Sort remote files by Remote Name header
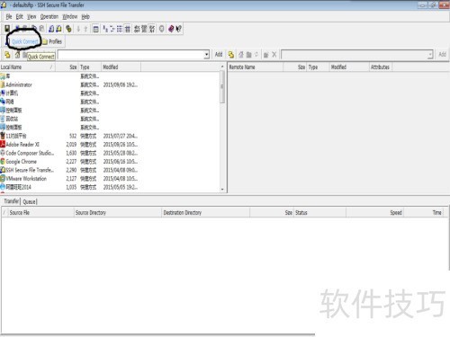The image size is (450, 337). pos(256,67)
